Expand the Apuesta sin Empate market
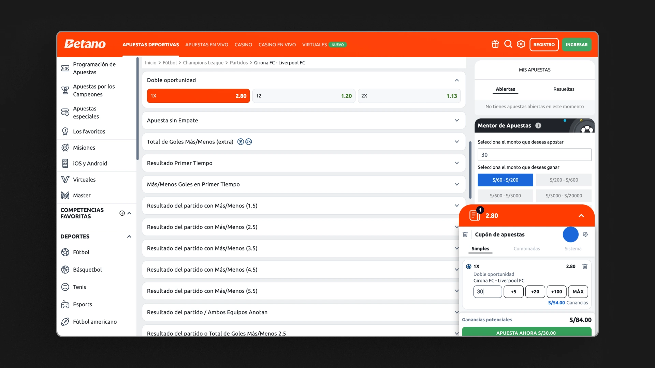Screen dimensions: 655x368 pos(457,120)
